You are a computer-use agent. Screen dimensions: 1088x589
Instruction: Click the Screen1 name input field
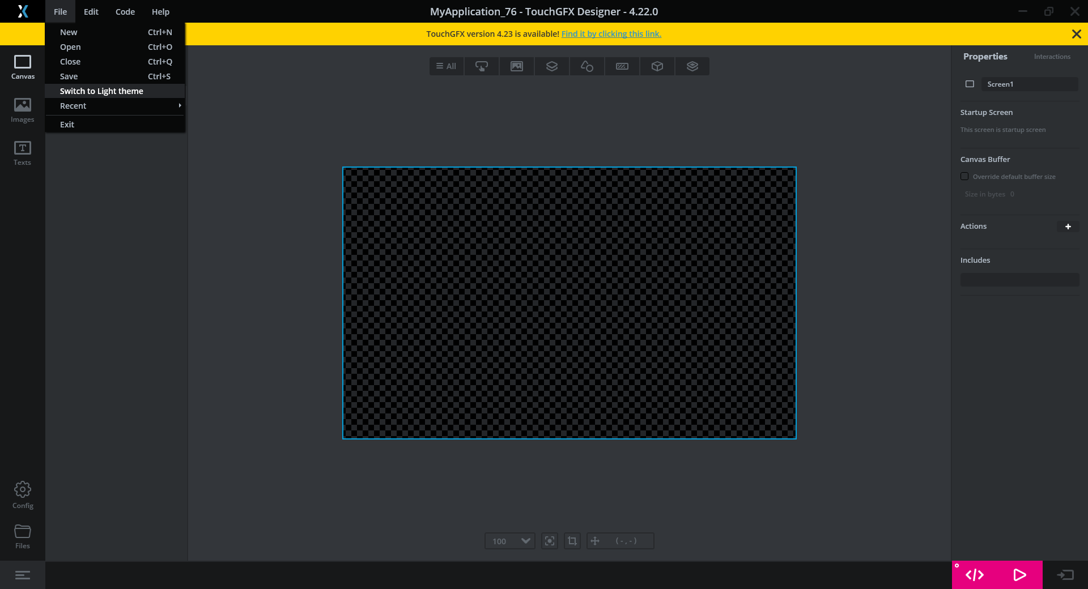(1029, 84)
